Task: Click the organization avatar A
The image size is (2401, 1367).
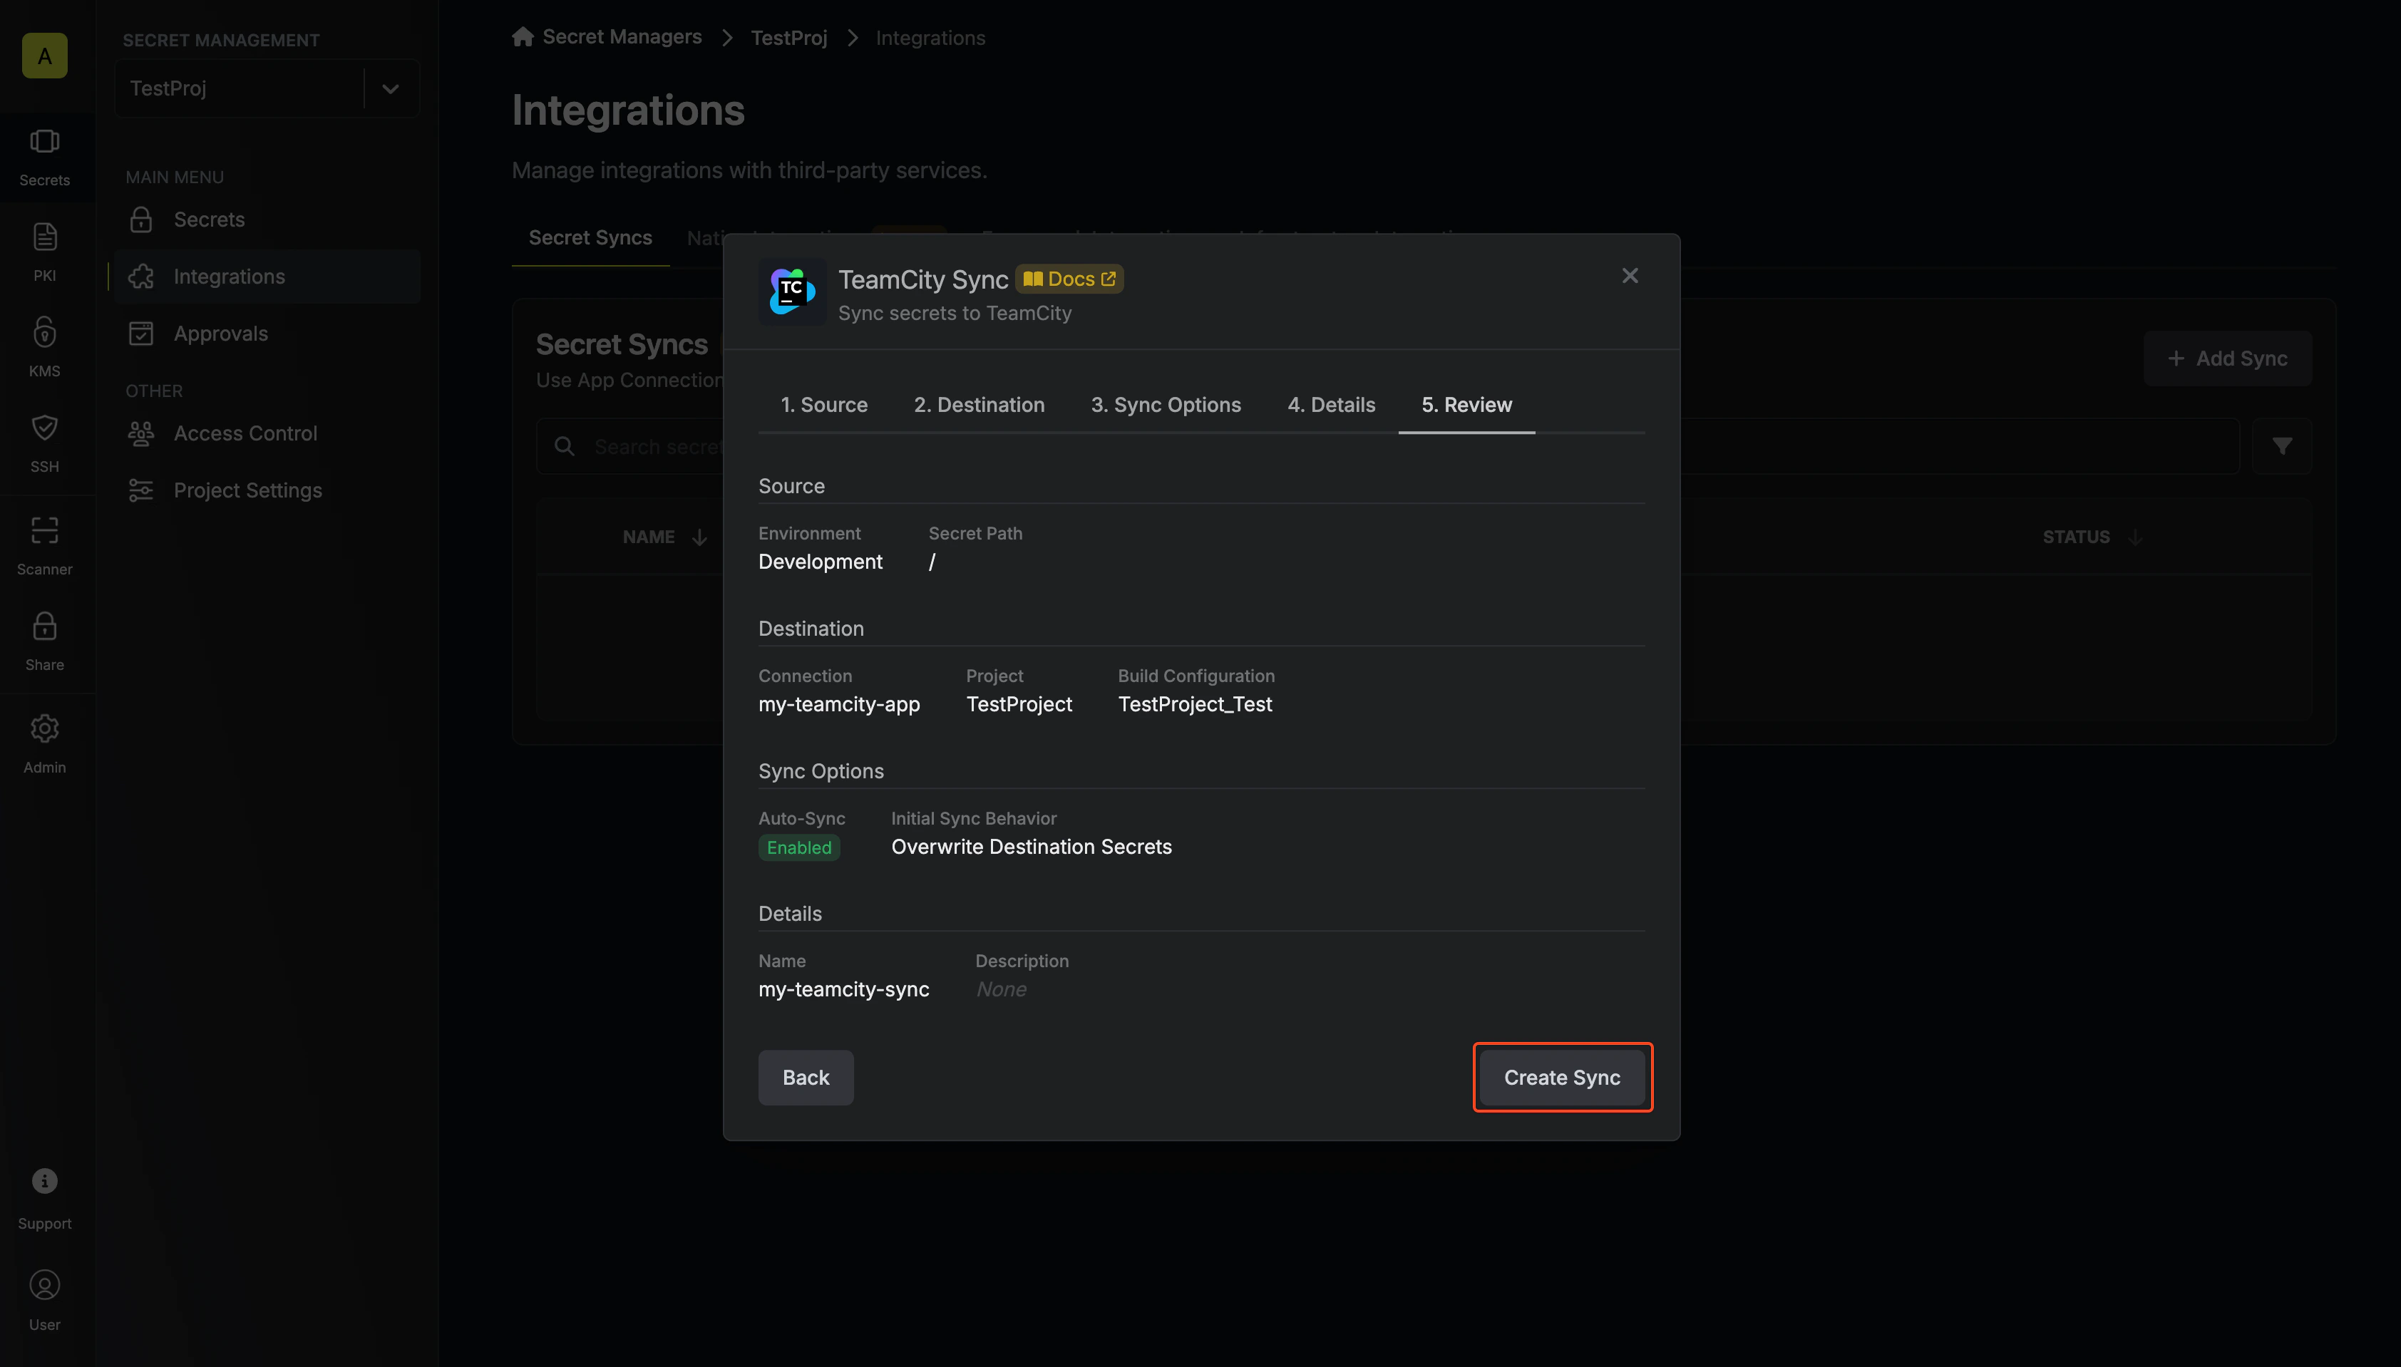Action: [44, 56]
